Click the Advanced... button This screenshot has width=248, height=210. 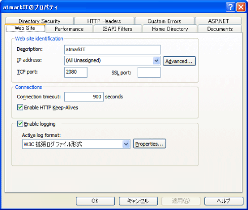click(179, 61)
